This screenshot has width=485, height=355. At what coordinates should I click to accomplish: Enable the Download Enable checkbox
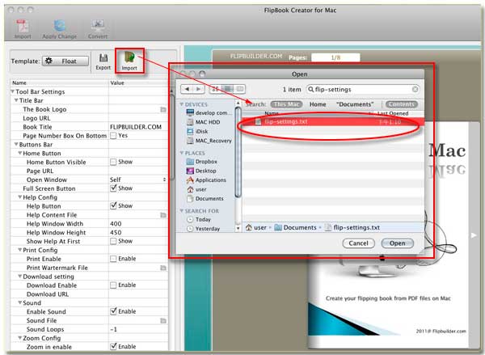[113, 285]
